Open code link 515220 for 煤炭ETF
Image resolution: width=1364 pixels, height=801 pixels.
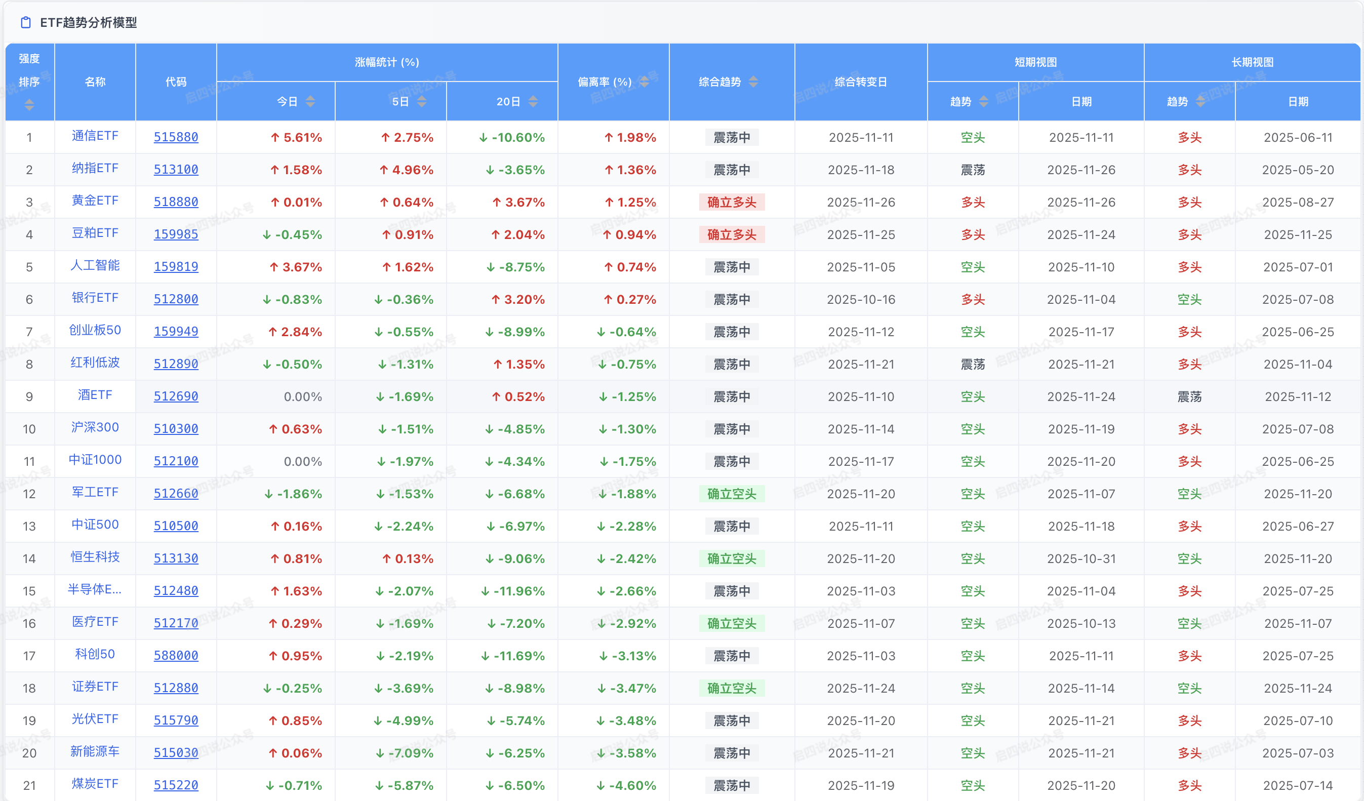click(176, 785)
